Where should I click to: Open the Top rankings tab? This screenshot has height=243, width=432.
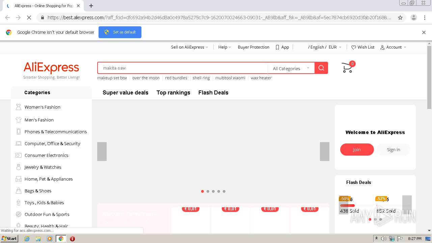[173, 92]
